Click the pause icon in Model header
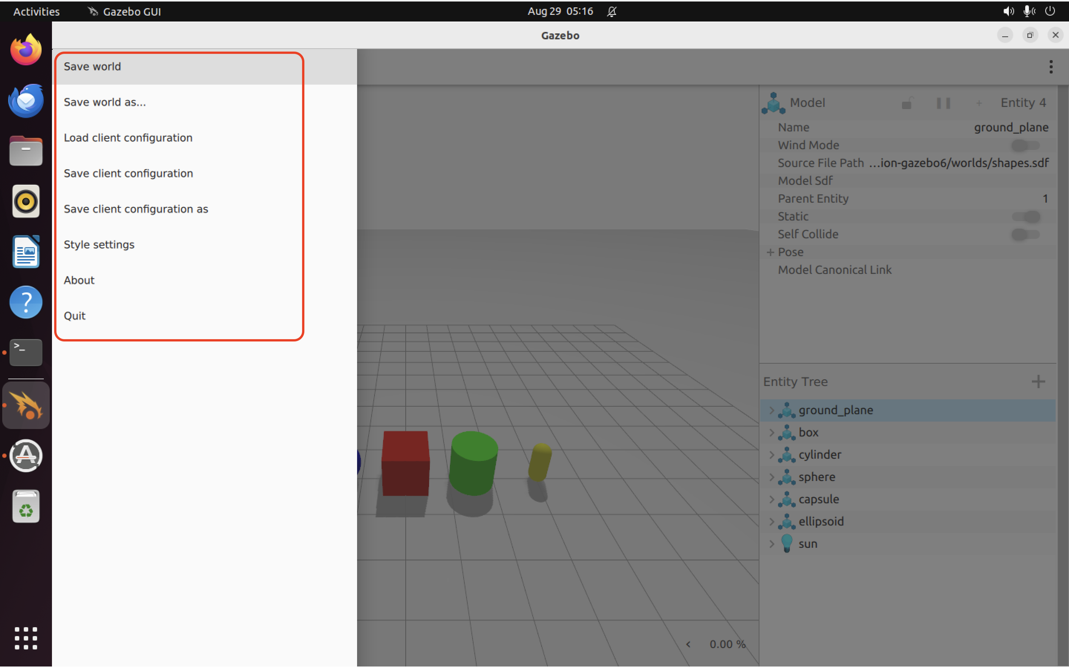1069x668 pixels. tap(943, 103)
